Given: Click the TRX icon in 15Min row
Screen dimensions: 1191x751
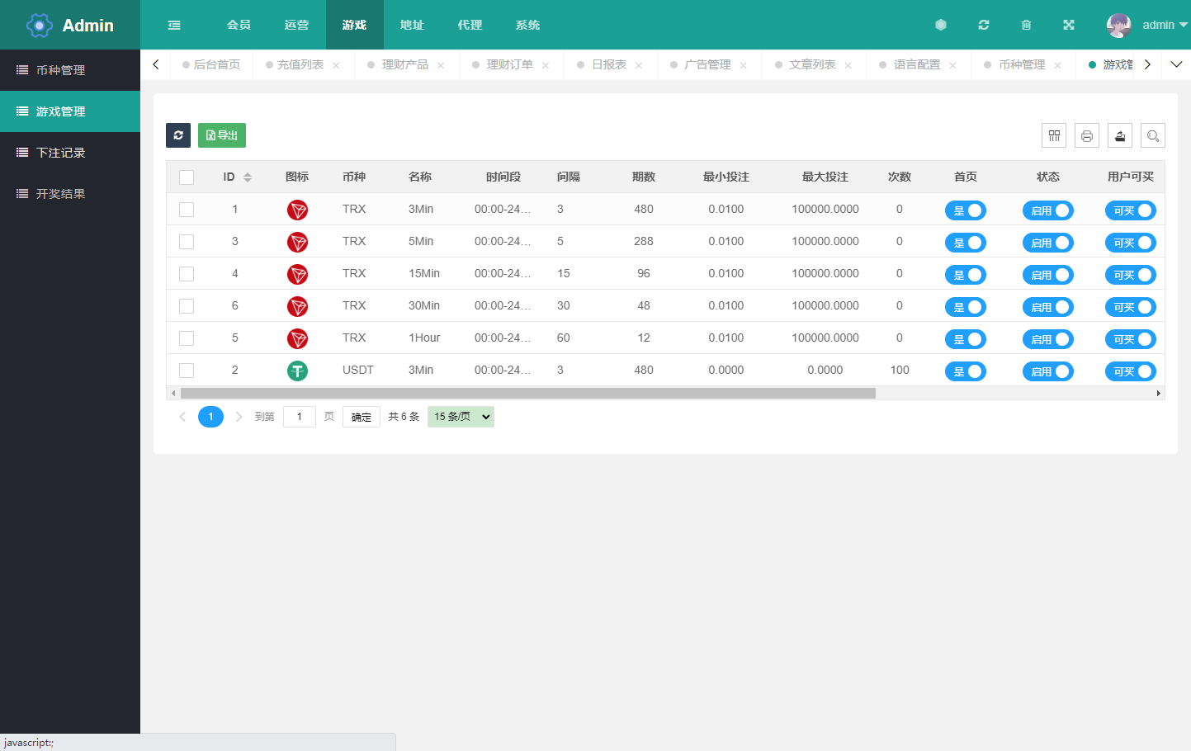Looking at the screenshot, I should (297, 274).
